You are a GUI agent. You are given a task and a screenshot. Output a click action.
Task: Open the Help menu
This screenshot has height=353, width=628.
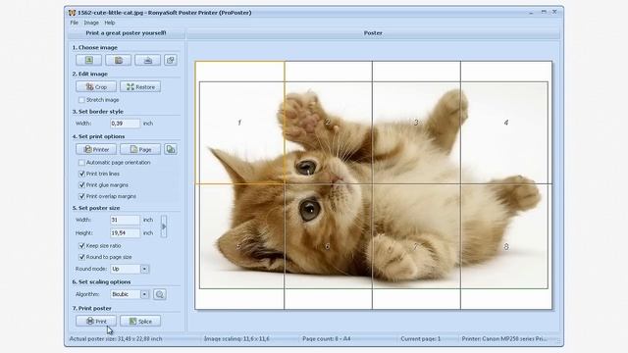point(109,23)
